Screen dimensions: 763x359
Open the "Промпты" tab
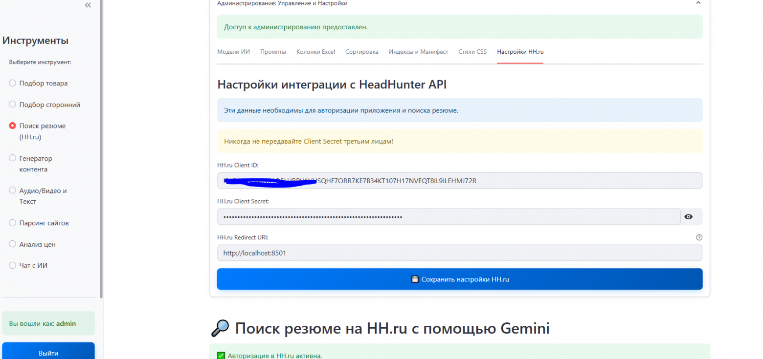click(x=273, y=51)
